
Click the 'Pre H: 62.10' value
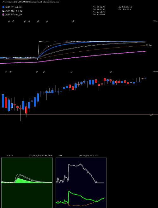(x=99, y=9)
